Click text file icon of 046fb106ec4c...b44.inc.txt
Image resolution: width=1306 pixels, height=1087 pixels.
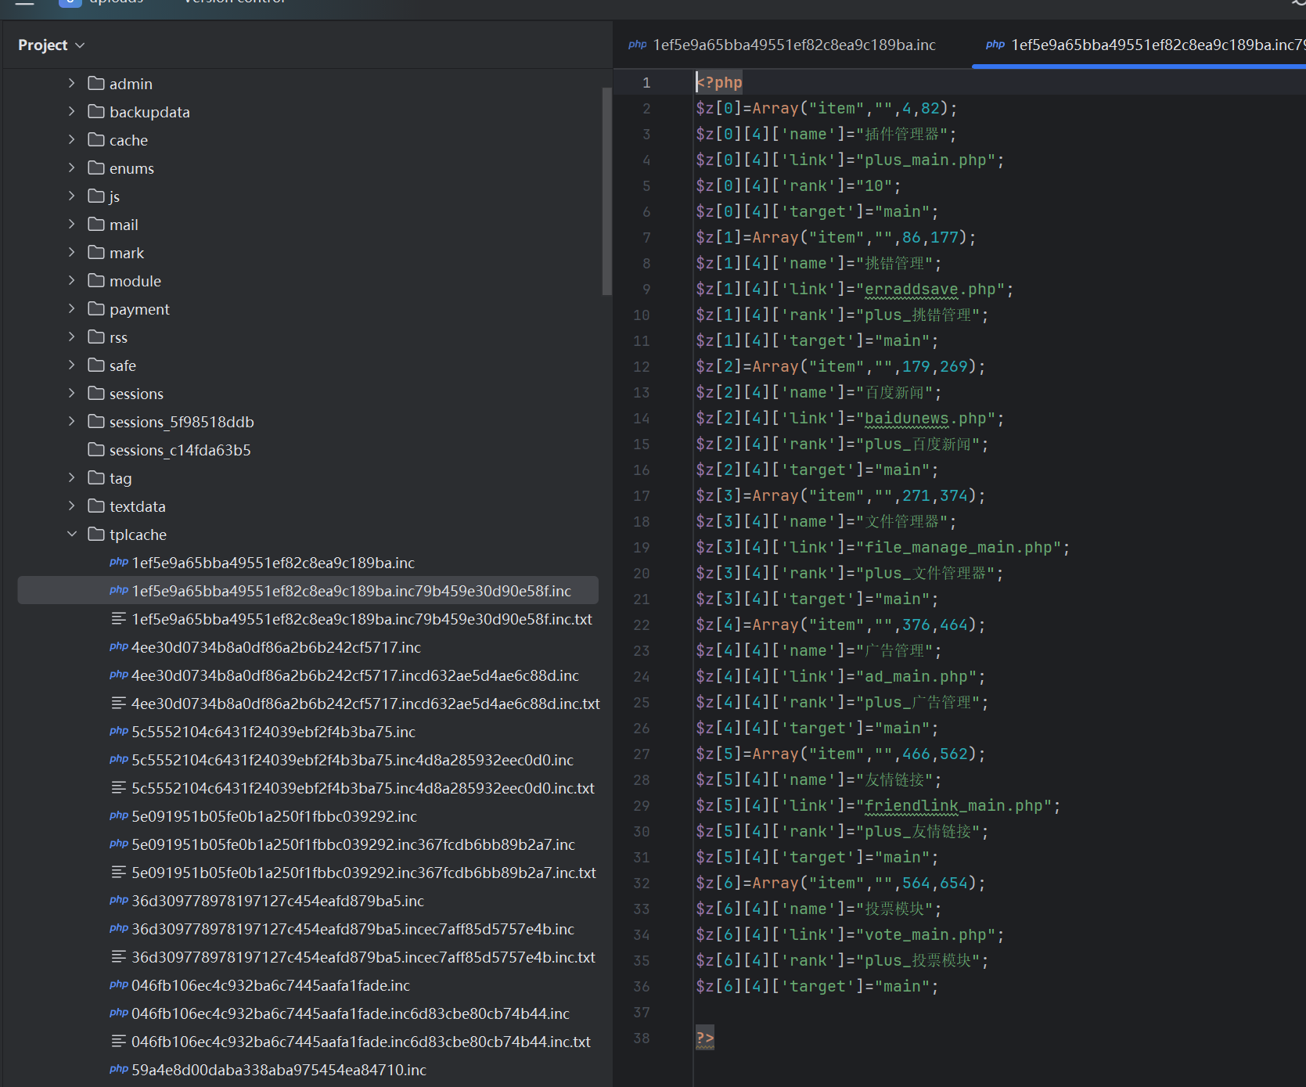tap(119, 1041)
